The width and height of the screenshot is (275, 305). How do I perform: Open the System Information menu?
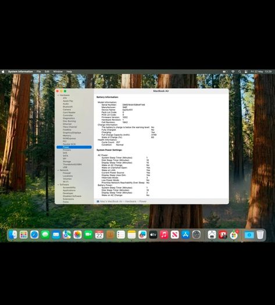20,71
